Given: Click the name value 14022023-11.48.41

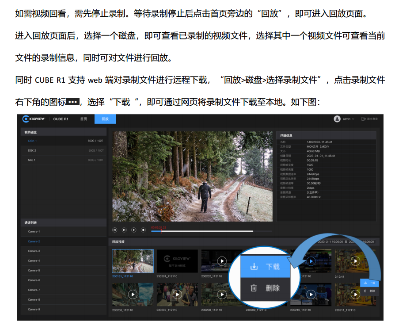Looking at the screenshot, I should pyautogui.click(x=319, y=142).
